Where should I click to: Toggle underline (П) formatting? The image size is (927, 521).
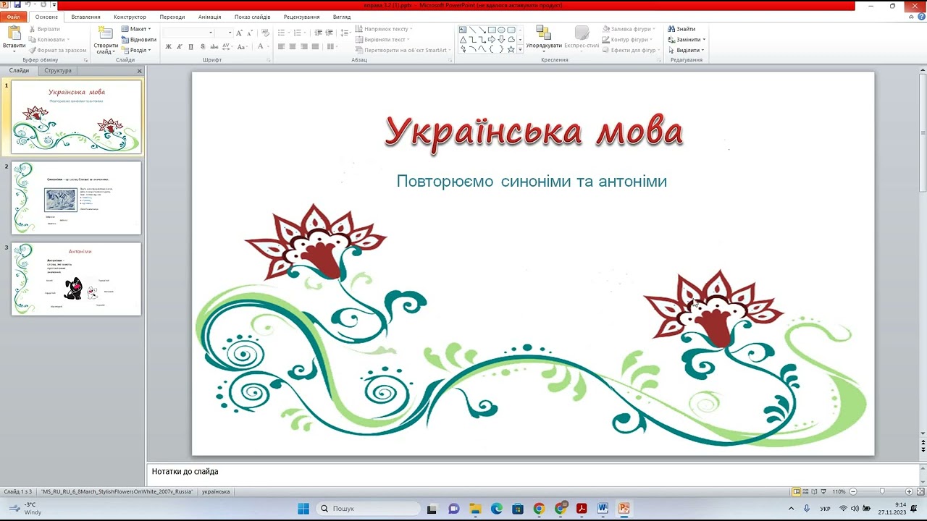coord(191,46)
